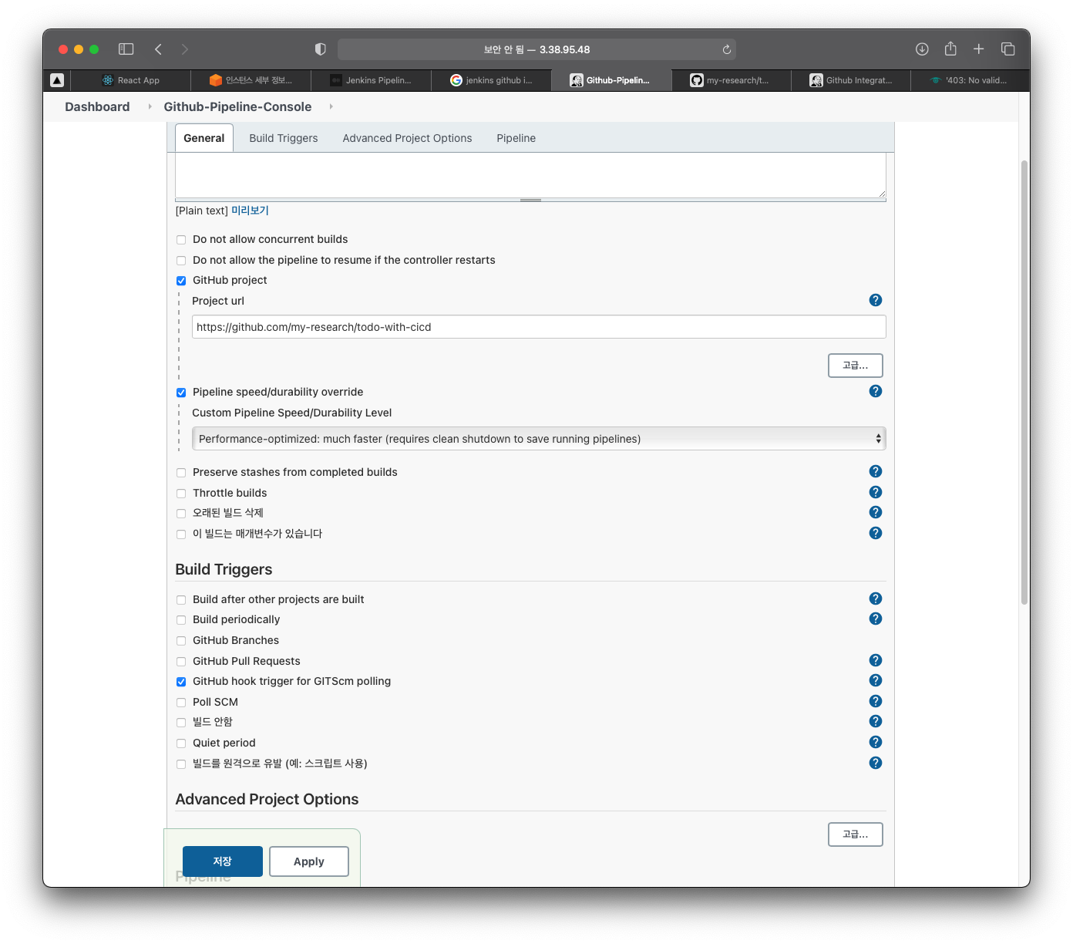
Task: Switch to React App browser tab
Action: pyautogui.click(x=131, y=80)
